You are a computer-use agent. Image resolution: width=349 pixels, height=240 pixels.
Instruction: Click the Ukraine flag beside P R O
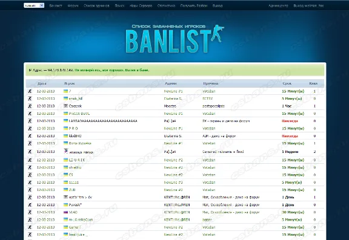[65, 128]
